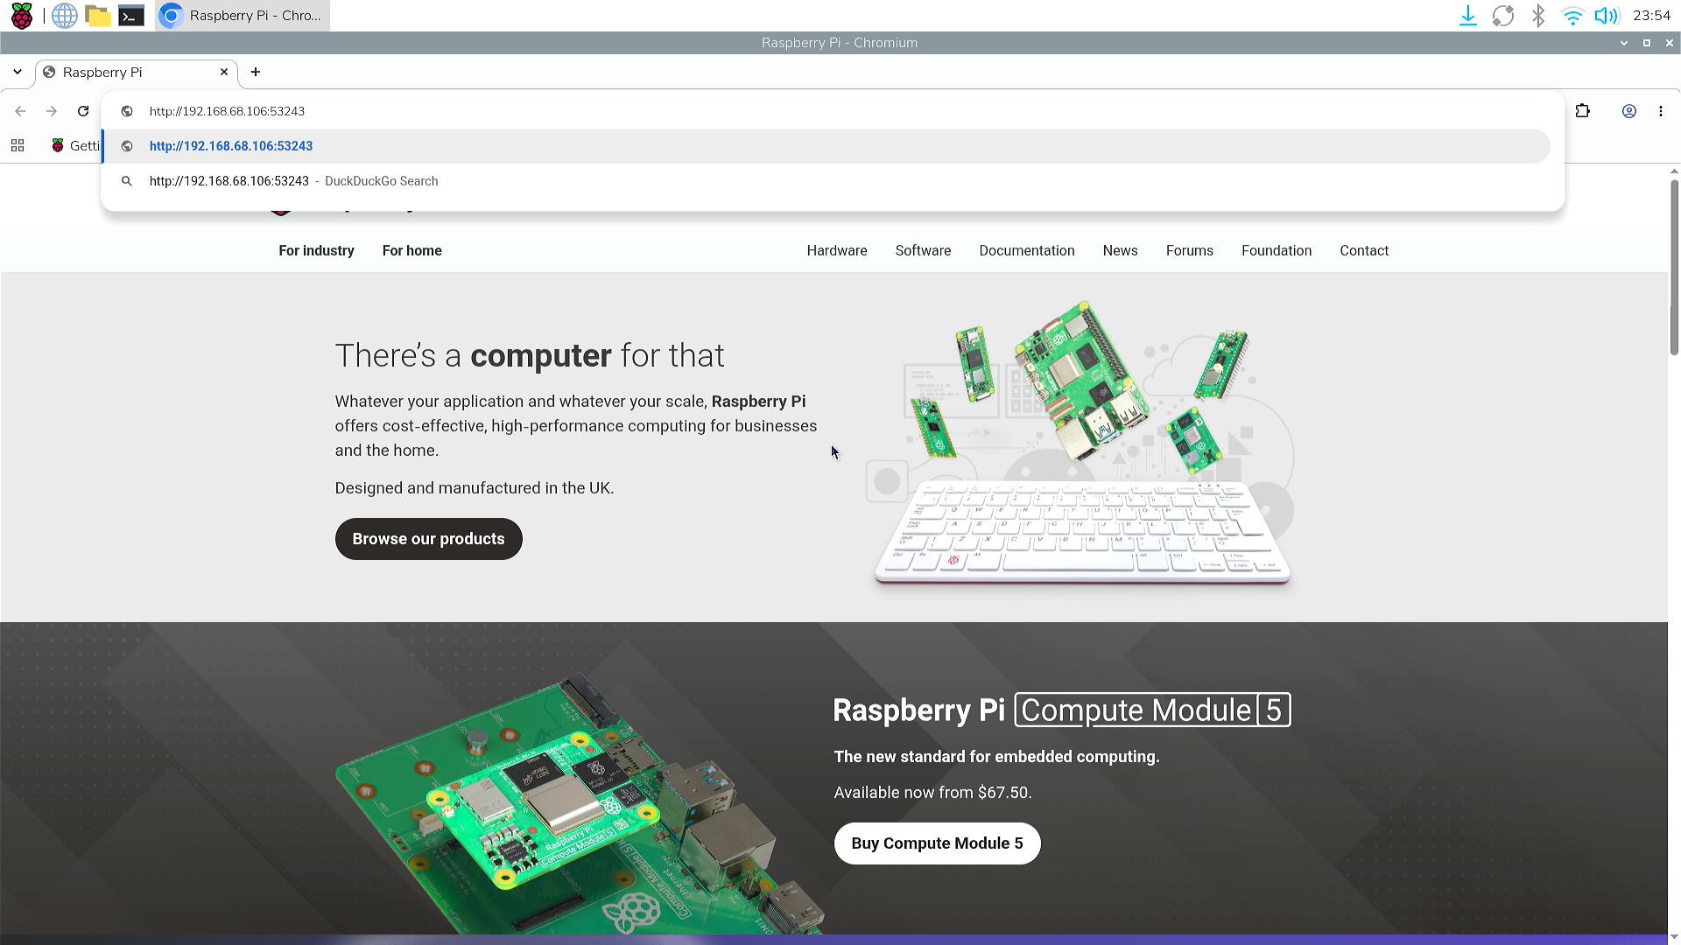
Task: Open the Forums navigation link
Action: pyautogui.click(x=1189, y=251)
